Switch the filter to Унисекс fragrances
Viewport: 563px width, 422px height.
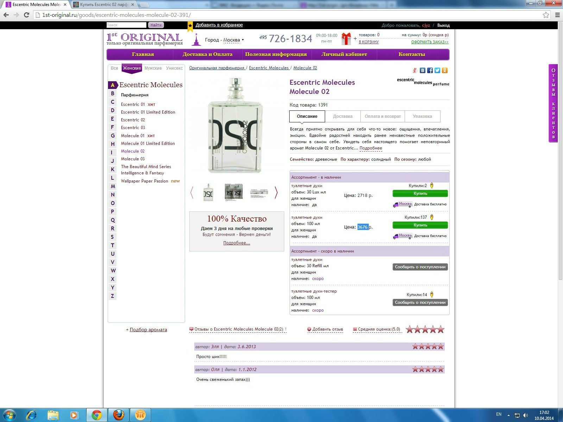coord(174,68)
